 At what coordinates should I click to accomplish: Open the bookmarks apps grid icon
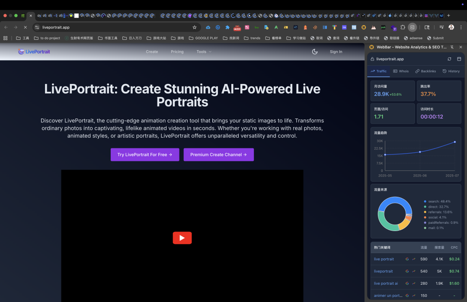point(5,38)
